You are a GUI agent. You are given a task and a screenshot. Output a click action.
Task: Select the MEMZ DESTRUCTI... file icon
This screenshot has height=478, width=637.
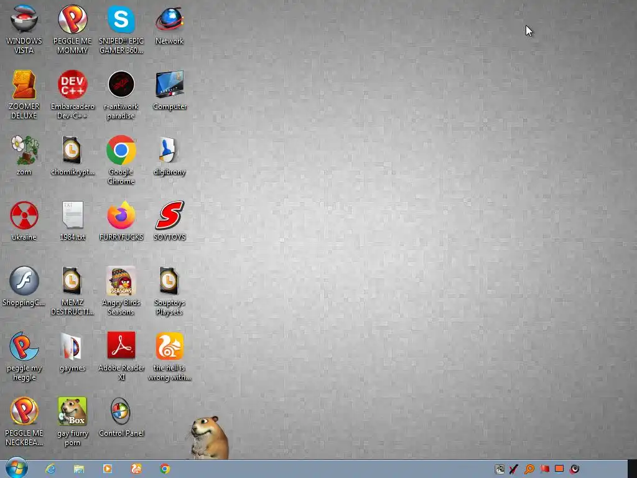point(72,291)
